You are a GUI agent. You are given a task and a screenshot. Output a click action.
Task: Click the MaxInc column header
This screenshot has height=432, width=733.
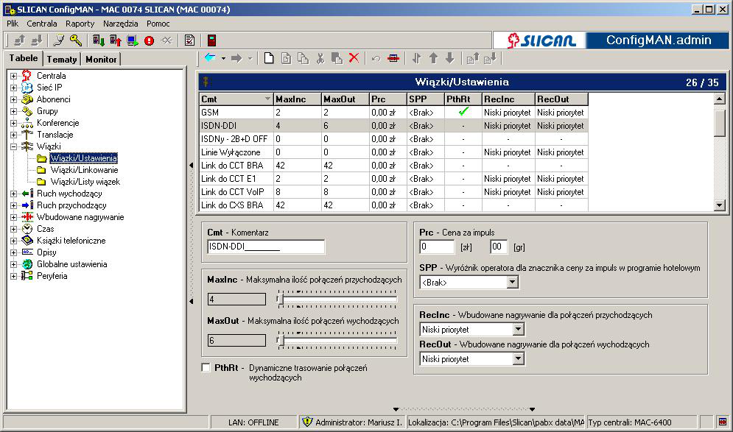[298, 99]
